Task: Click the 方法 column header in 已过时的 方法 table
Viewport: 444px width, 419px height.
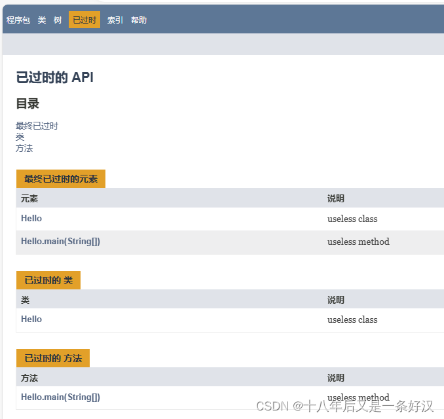Action: pos(29,378)
